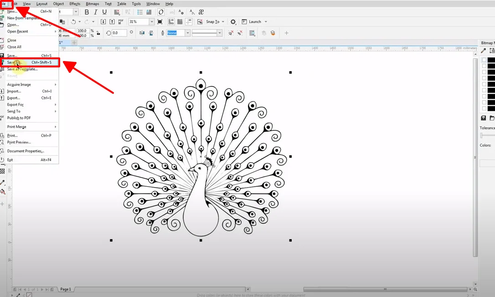Open the Help menu
This screenshot has width=495, height=297.
point(169,4)
